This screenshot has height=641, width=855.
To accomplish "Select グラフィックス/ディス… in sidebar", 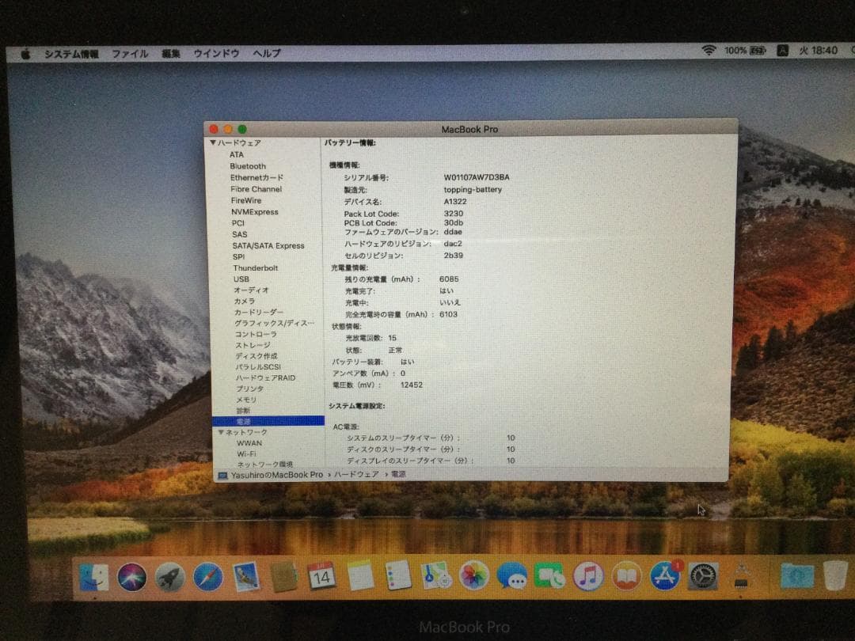I will click(x=274, y=323).
